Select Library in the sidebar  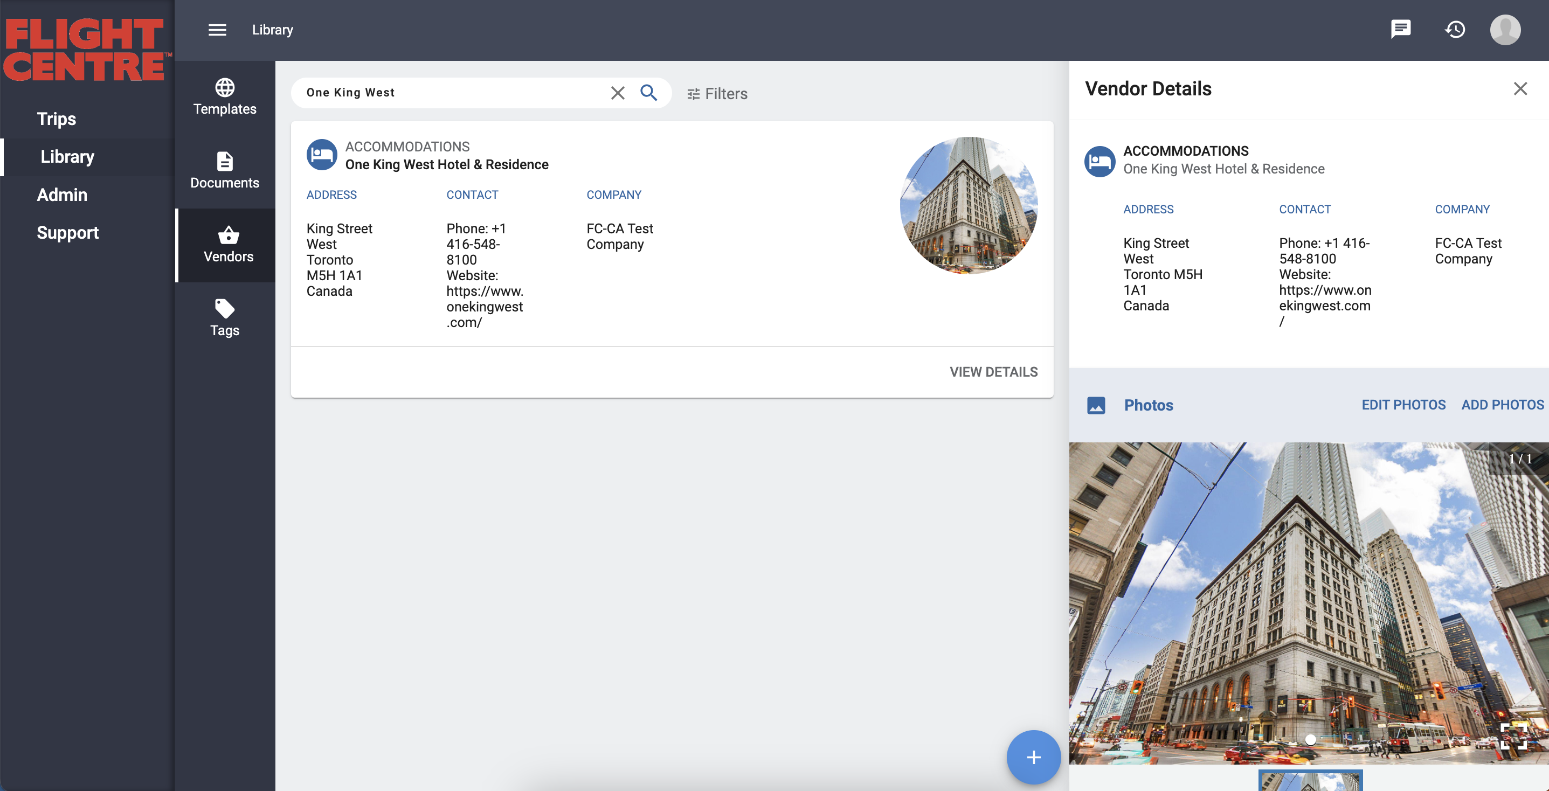click(67, 157)
